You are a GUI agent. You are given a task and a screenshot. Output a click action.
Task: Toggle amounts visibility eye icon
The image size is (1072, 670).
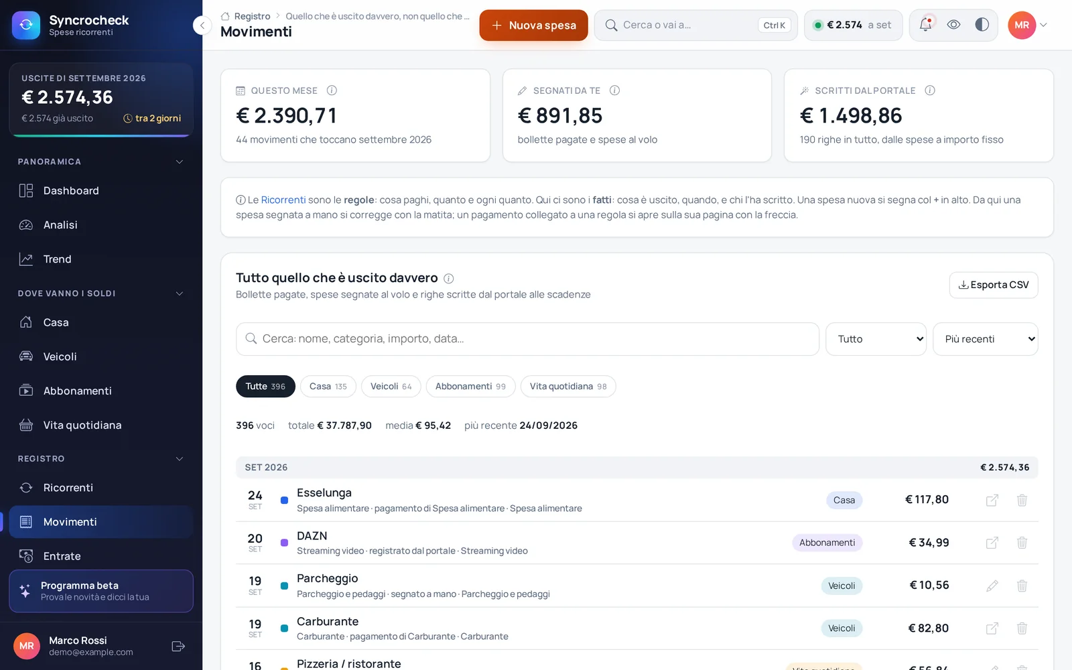point(953,25)
